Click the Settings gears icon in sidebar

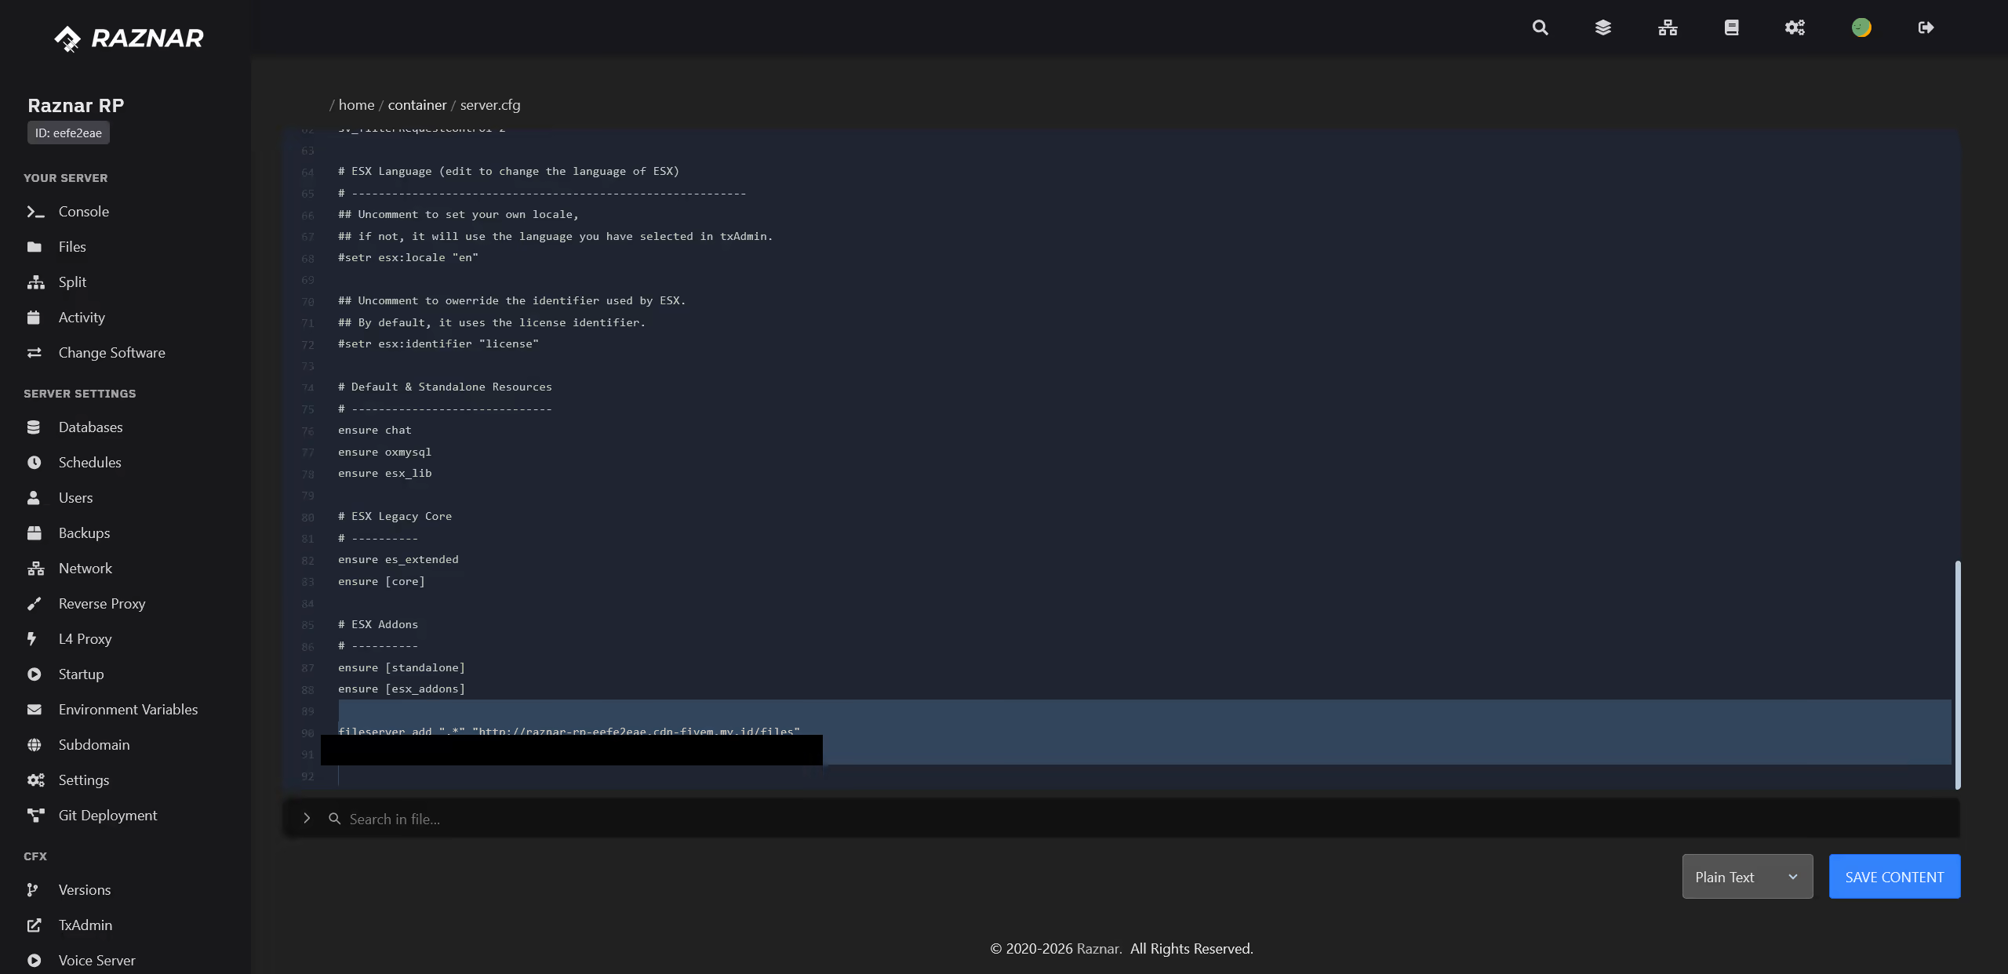(x=35, y=780)
